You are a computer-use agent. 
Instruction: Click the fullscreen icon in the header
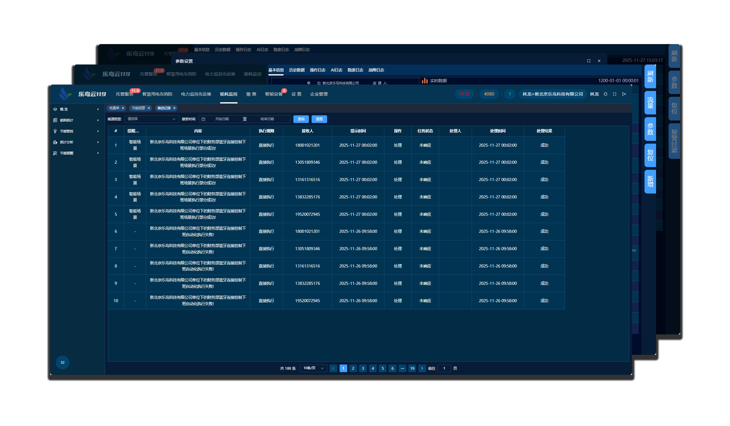pos(615,94)
